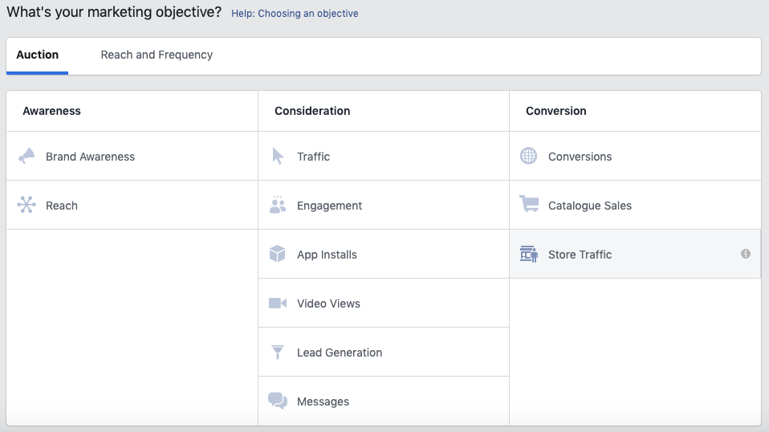769x432 pixels.
Task: Click the Consideration column heading
Action: click(312, 111)
